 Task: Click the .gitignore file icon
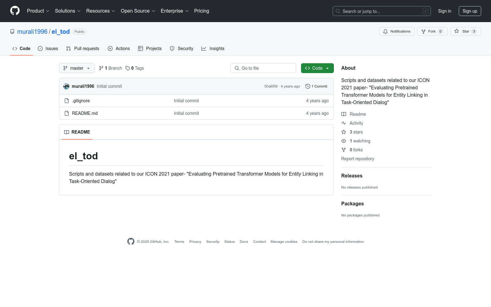pos(67,101)
